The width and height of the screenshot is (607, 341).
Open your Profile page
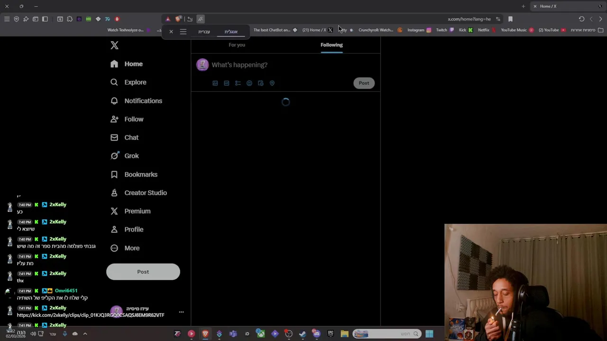[x=127, y=229]
